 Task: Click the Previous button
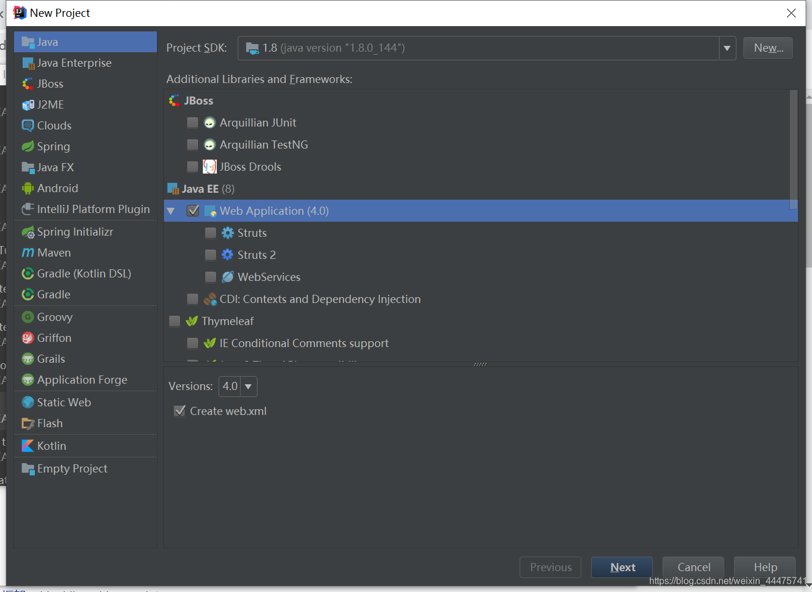[550, 568]
